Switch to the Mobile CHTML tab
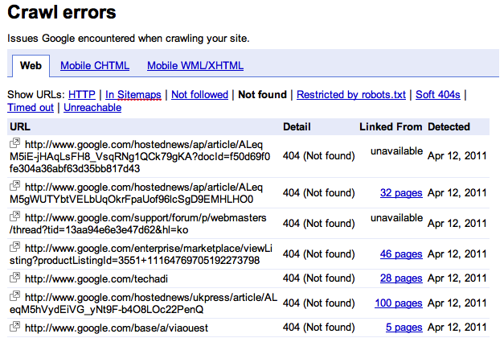The height and width of the screenshot is (338, 504). 95,66
